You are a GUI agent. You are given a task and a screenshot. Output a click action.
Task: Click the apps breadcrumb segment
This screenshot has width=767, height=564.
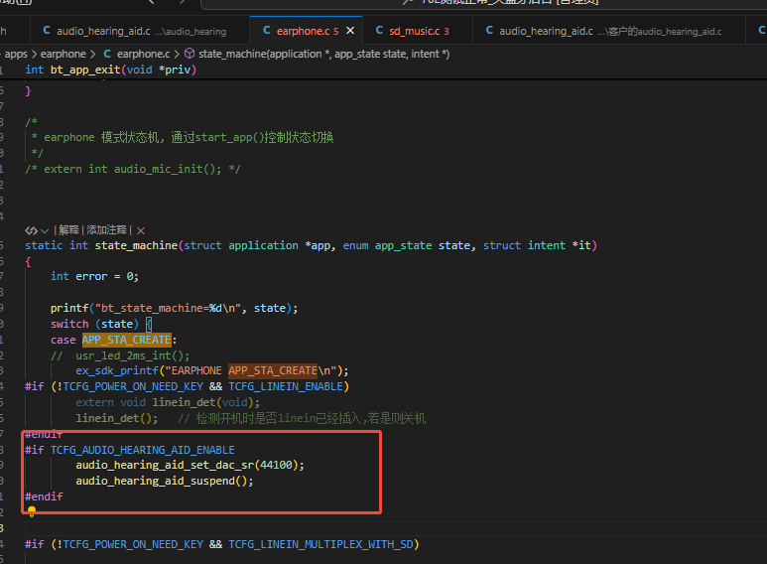coord(16,54)
